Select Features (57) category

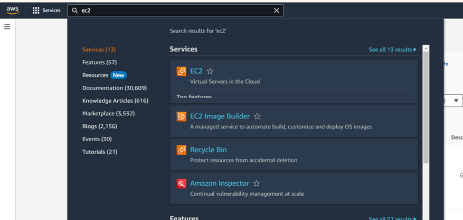pyautogui.click(x=99, y=63)
